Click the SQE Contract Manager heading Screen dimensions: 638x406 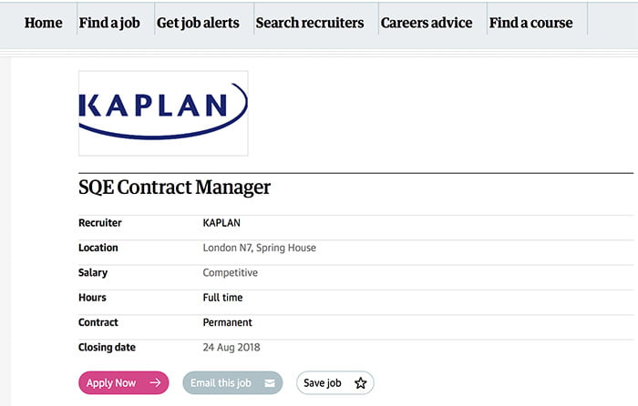pos(175,188)
